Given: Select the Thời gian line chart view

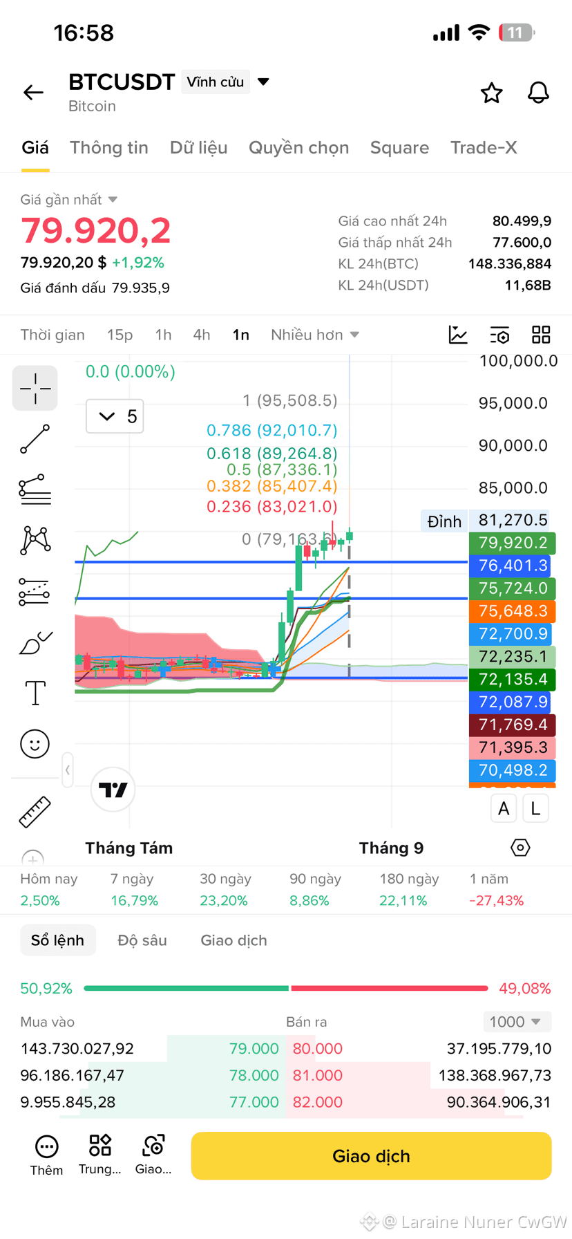Looking at the screenshot, I should click(53, 335).
